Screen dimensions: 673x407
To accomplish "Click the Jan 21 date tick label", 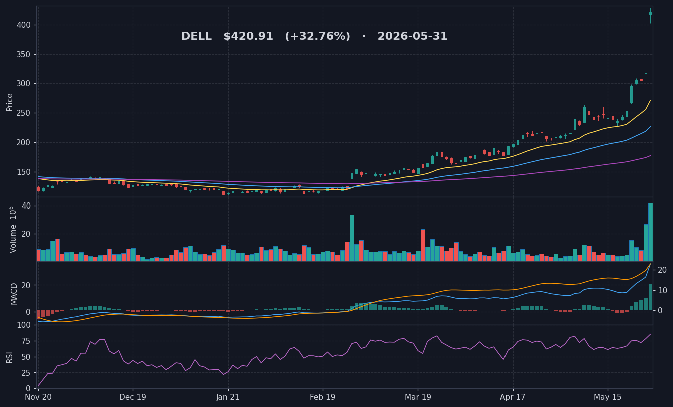I will [x=228, y=397].
